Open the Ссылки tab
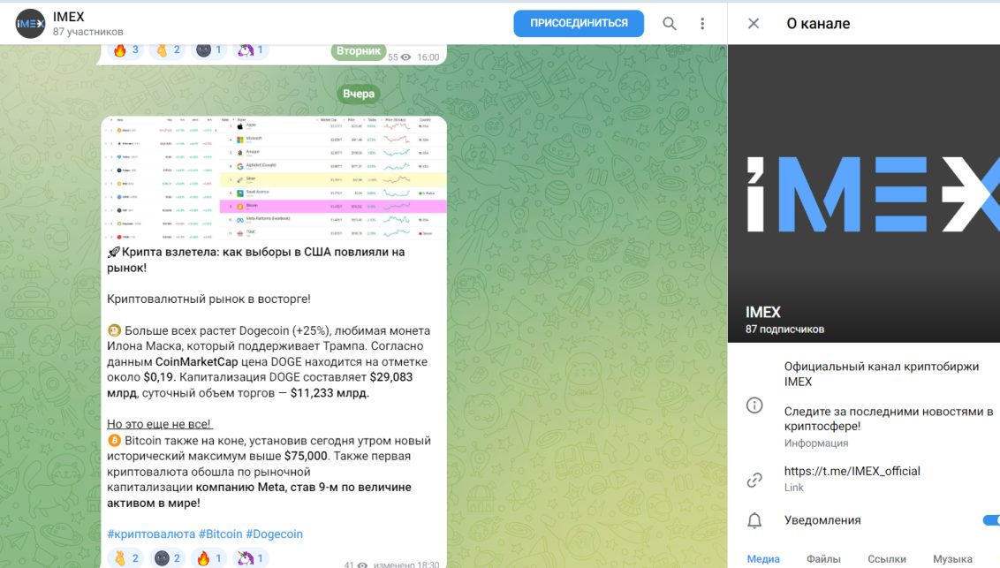This screenshot has width=1000, height=568. click(x=887, y=558)
